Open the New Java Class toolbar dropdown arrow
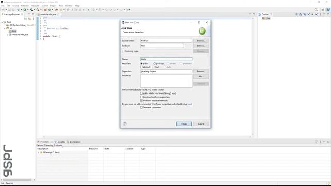Image resolution: width=331 pixels, height=186 pixels. [x=52, y=10]
